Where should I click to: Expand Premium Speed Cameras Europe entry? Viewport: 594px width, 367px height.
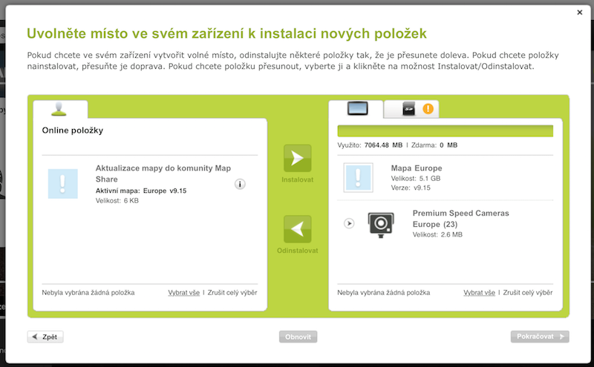[x=349, y=223]
